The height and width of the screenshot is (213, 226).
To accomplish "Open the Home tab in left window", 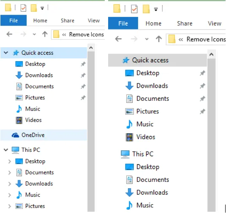I will coord(40,20).
